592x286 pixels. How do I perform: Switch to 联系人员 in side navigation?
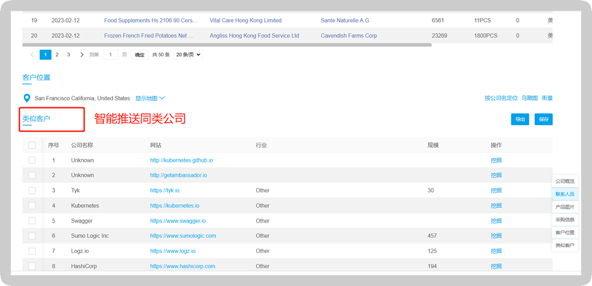click(565, 194)
